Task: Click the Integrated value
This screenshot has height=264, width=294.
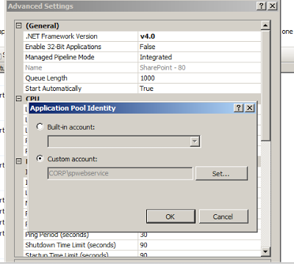Action: click(x=156, y=57)
